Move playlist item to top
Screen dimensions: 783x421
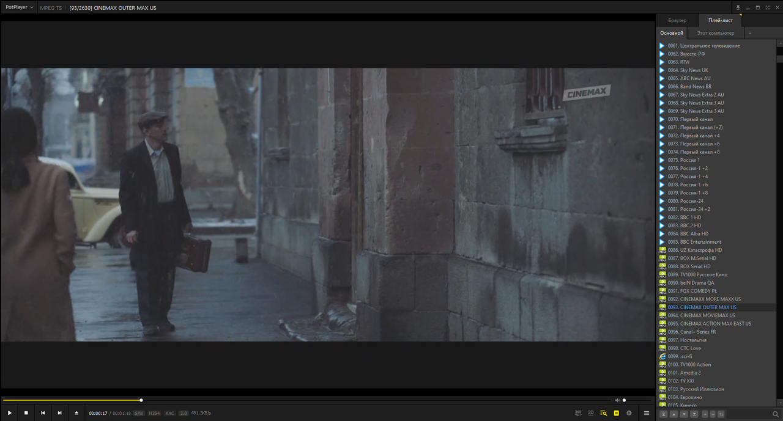pos(664,414)
